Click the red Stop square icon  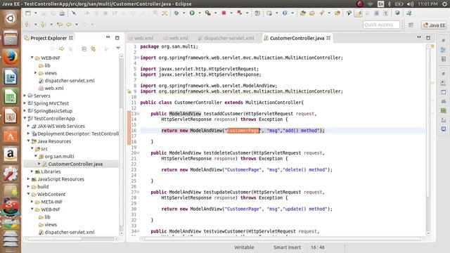[224, 13]
